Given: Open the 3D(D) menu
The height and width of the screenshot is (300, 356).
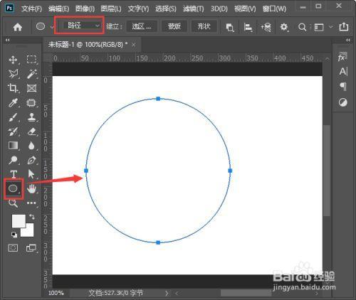Looking at the screenshot, I should click(x=219, y=9).
